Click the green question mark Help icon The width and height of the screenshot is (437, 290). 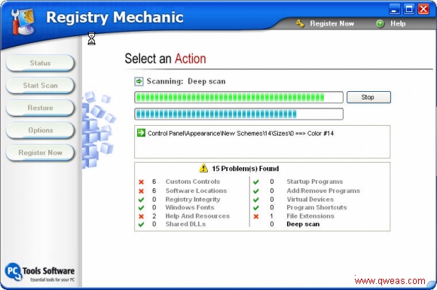click(380, 23)
